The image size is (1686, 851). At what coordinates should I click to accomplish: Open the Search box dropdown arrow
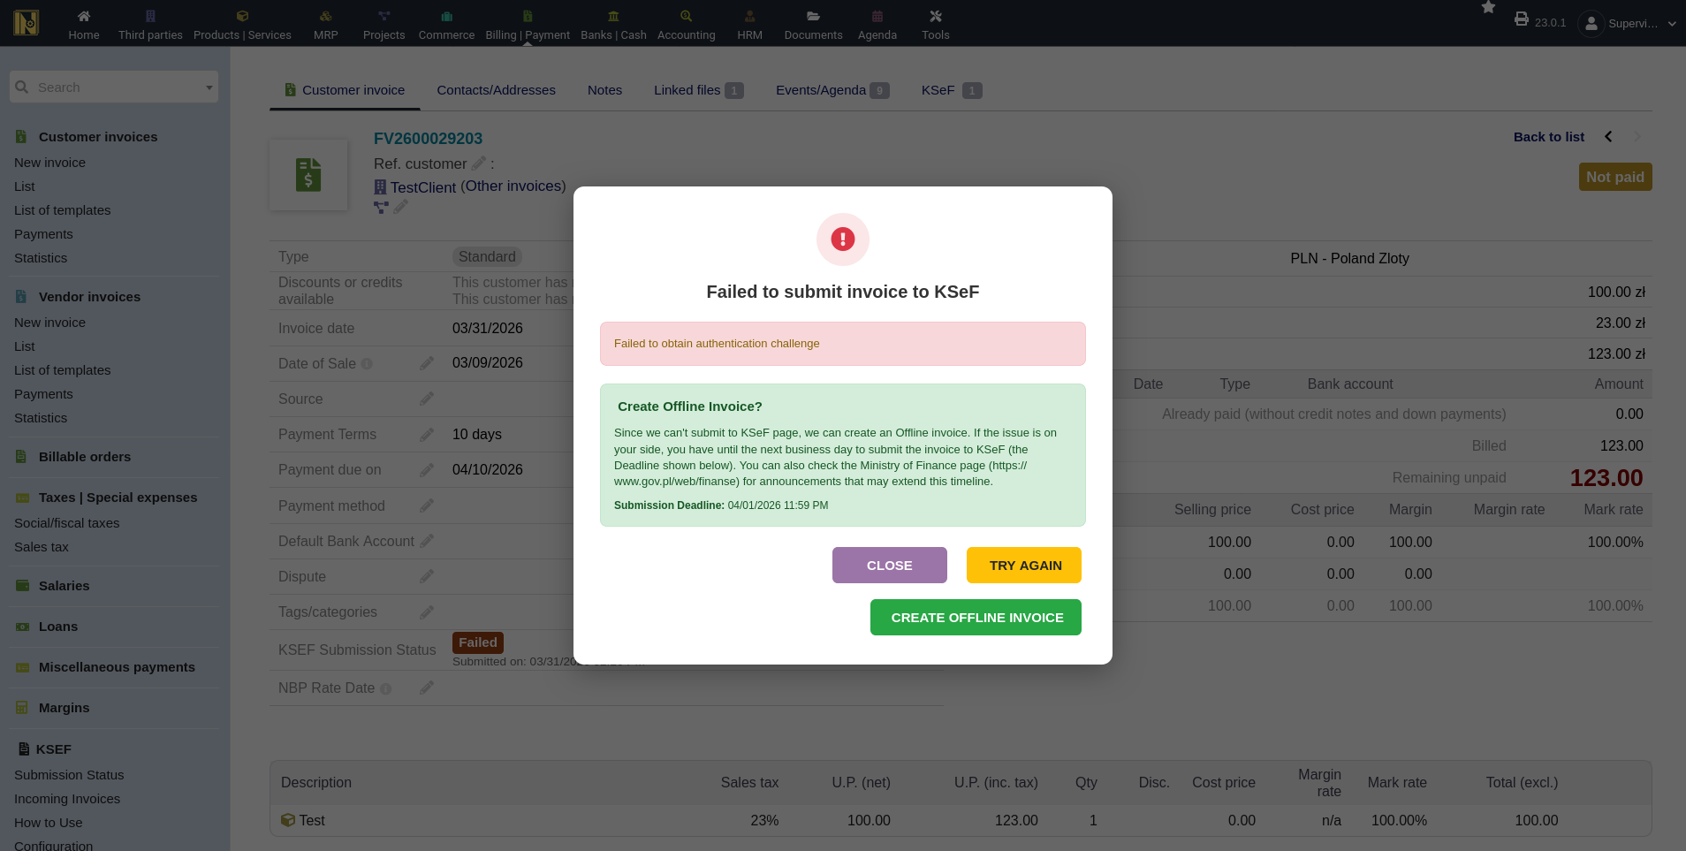click(x=209, y=87)
